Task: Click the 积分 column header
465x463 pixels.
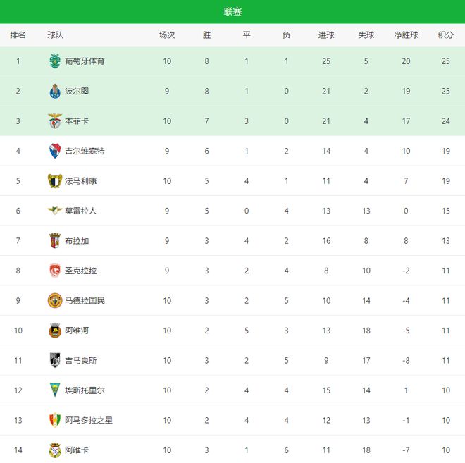Action: pos(445,35)
